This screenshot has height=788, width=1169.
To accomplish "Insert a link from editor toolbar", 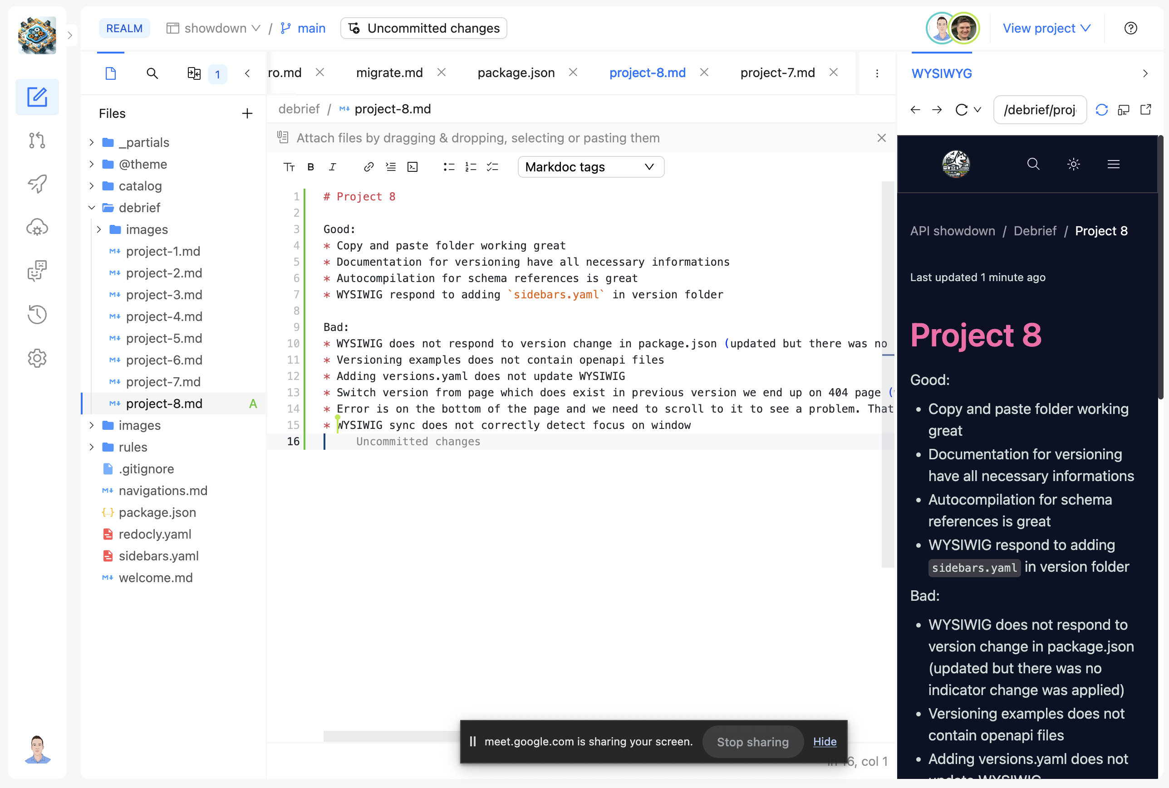I will click(368, 167).
